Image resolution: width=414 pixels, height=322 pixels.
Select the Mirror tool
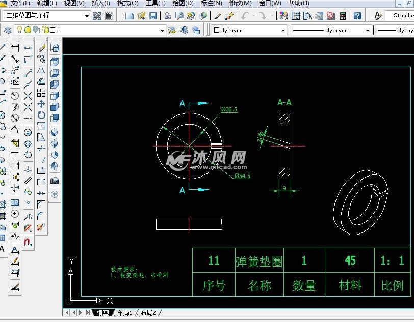click(41, 71)
